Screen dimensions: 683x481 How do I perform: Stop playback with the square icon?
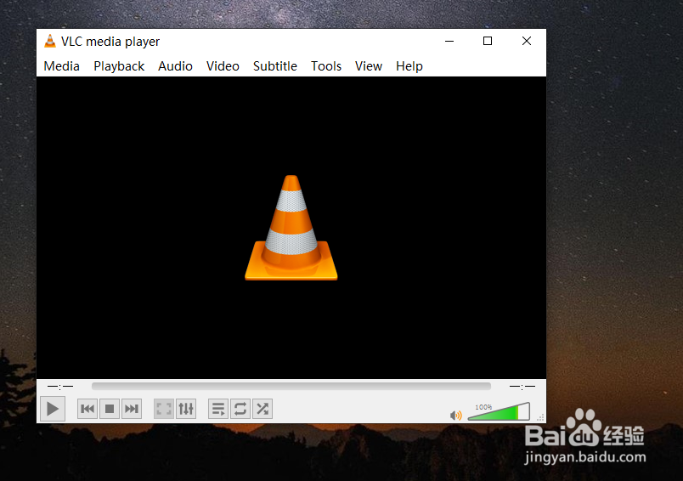click(x=110, y=409)
